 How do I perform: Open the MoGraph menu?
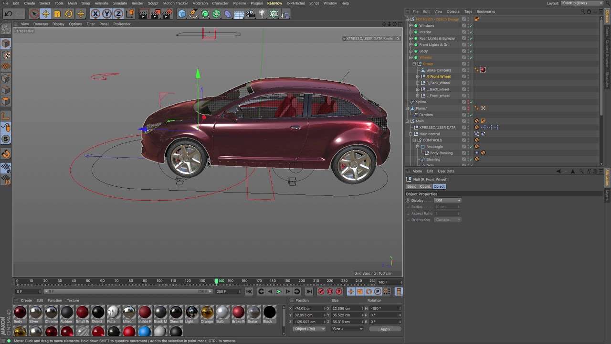[200, 3]
